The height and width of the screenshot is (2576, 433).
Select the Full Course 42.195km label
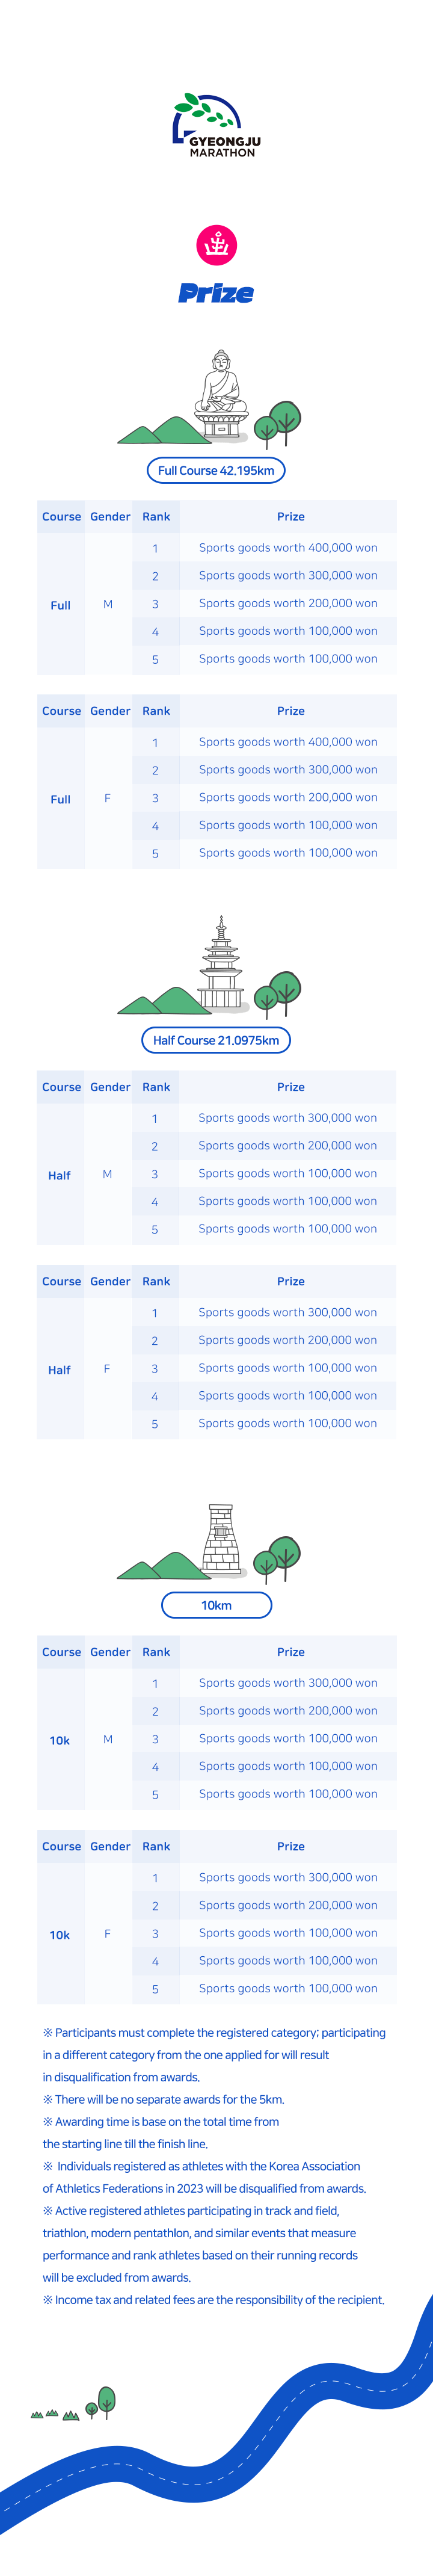[216, 470]
